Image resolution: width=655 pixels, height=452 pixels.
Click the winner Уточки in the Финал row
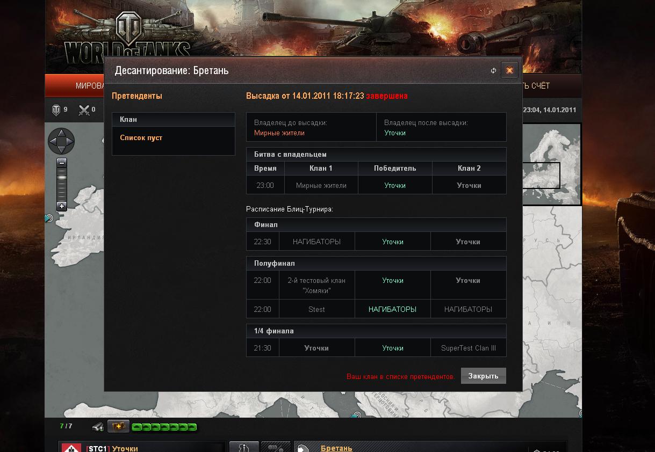coord(393,242)
